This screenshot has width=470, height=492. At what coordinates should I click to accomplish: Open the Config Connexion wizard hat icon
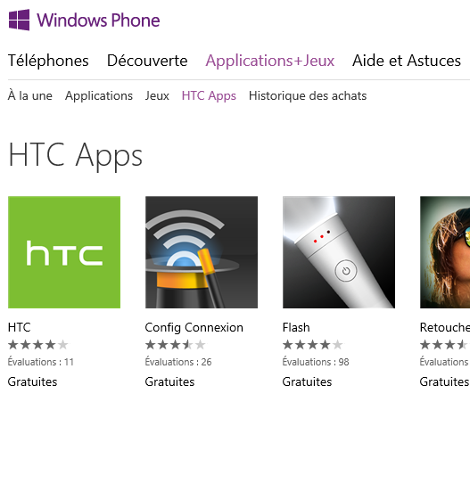(202, 252)
